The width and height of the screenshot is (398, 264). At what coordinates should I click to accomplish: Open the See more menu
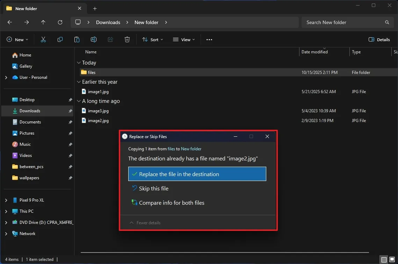click(x=209, y=39)
